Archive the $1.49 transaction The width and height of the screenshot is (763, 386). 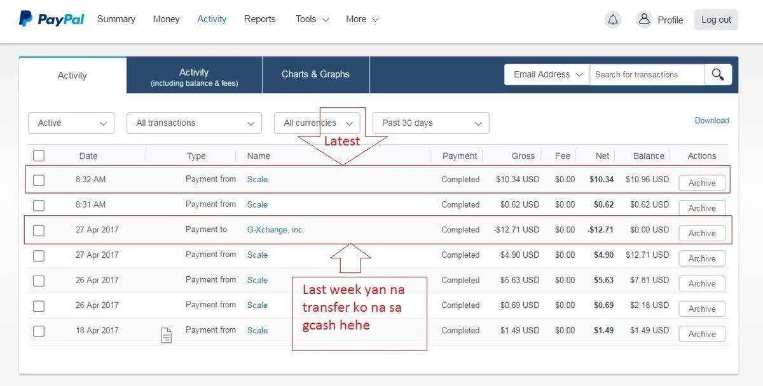pos(702,334)
